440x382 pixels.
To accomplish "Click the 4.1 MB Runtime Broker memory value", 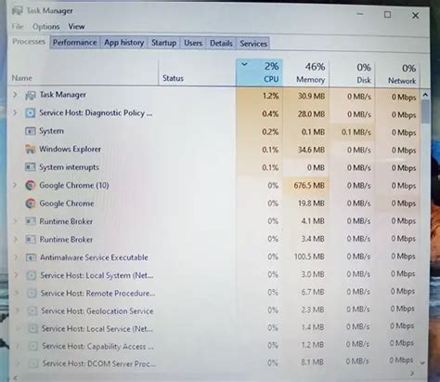I will click(x=313, y=221).
